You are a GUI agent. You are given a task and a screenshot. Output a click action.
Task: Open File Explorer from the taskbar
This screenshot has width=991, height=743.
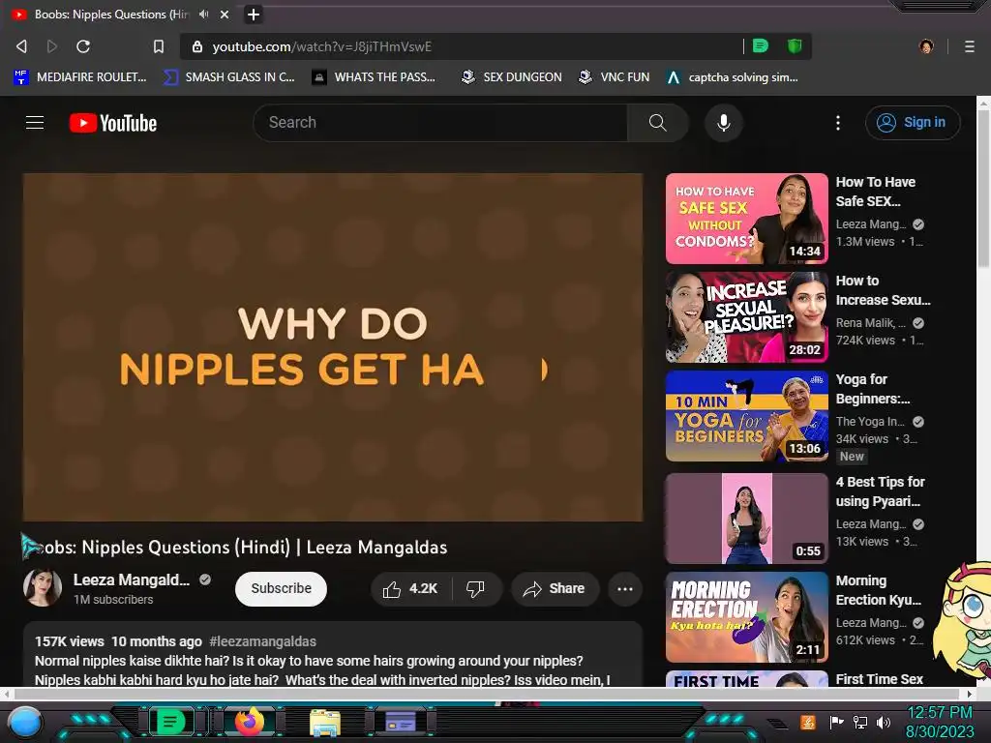(325, 723)
